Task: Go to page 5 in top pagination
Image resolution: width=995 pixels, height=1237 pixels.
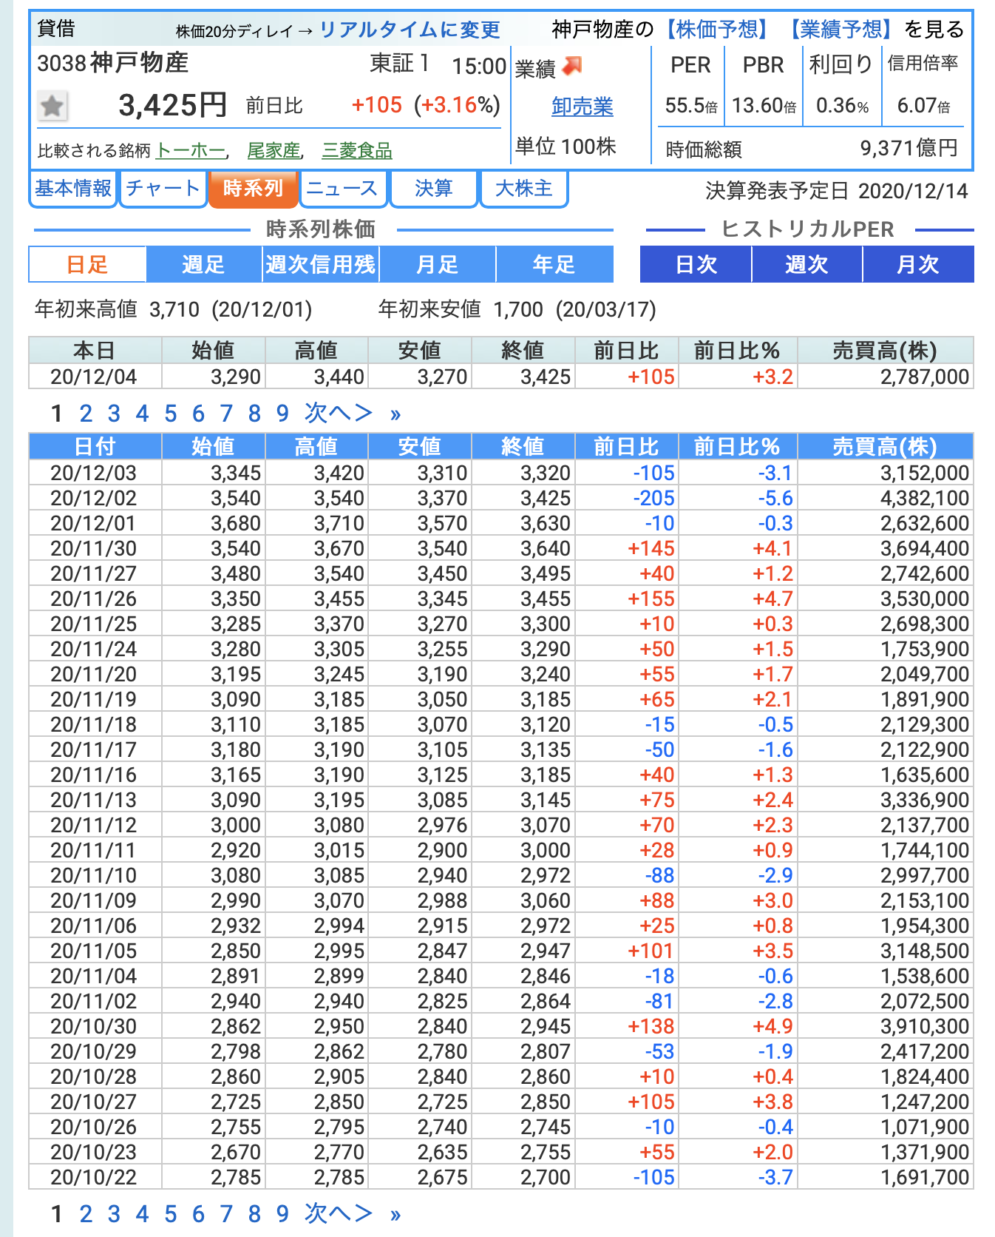Action: [171, 413]
